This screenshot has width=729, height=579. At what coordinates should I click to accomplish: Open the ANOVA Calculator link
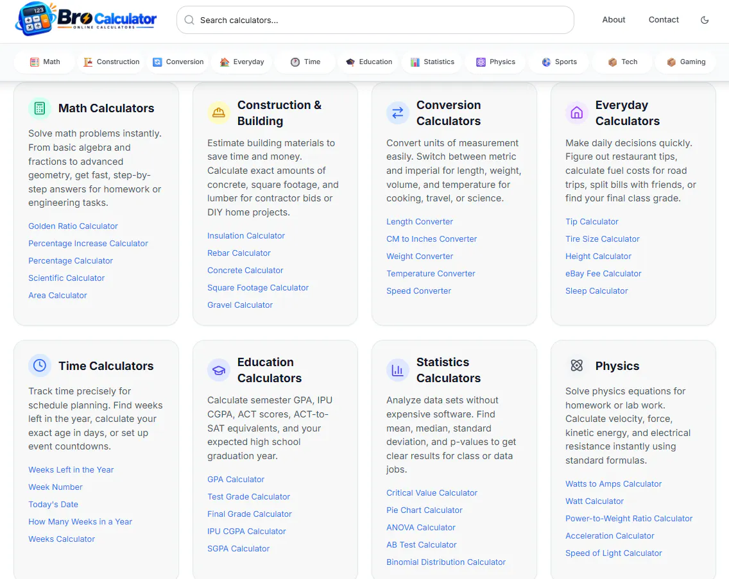421,528
